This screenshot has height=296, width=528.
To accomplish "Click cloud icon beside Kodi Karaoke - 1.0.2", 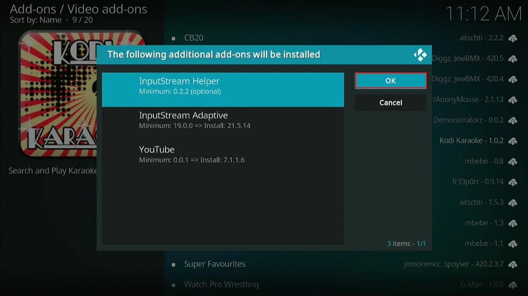I will 512,141.
